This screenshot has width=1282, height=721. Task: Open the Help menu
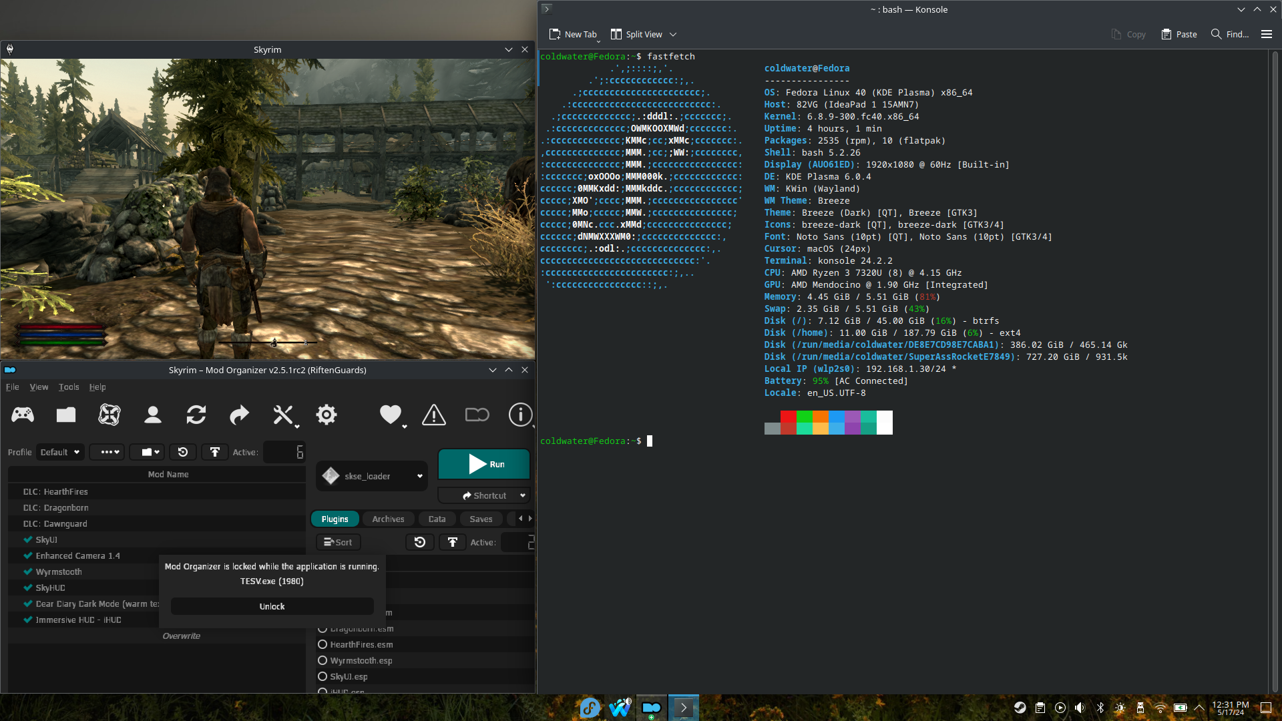(x=97, y=387)
